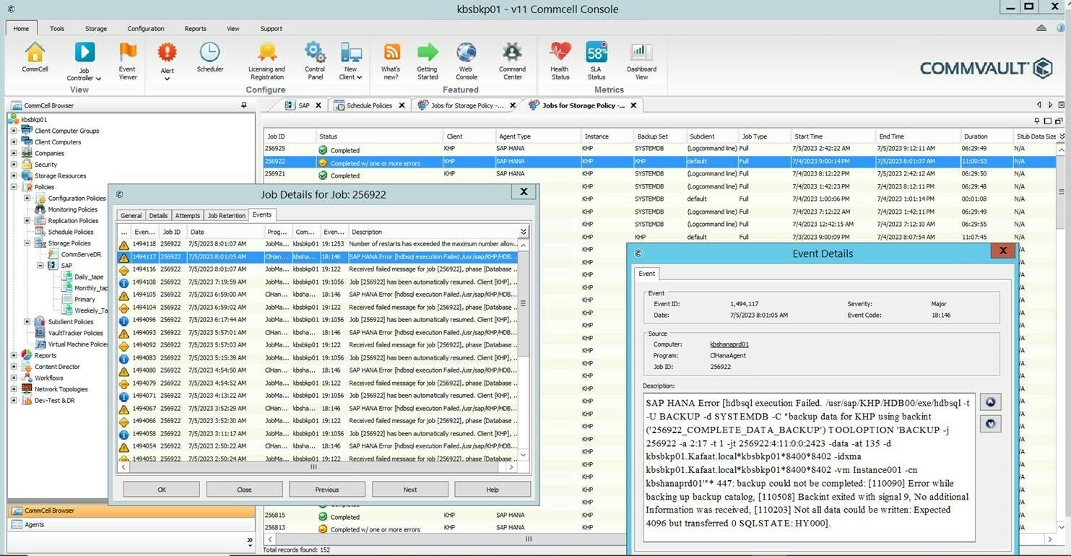This screenshot has width=1071, height=556.
Task: Open the Job Retention tab
Action: tap(227, 215)
